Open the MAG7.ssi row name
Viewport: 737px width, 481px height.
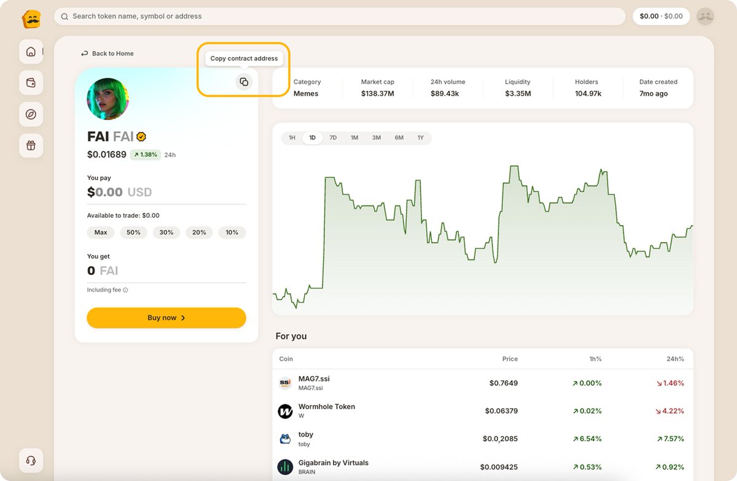click(x=314, y=379)
